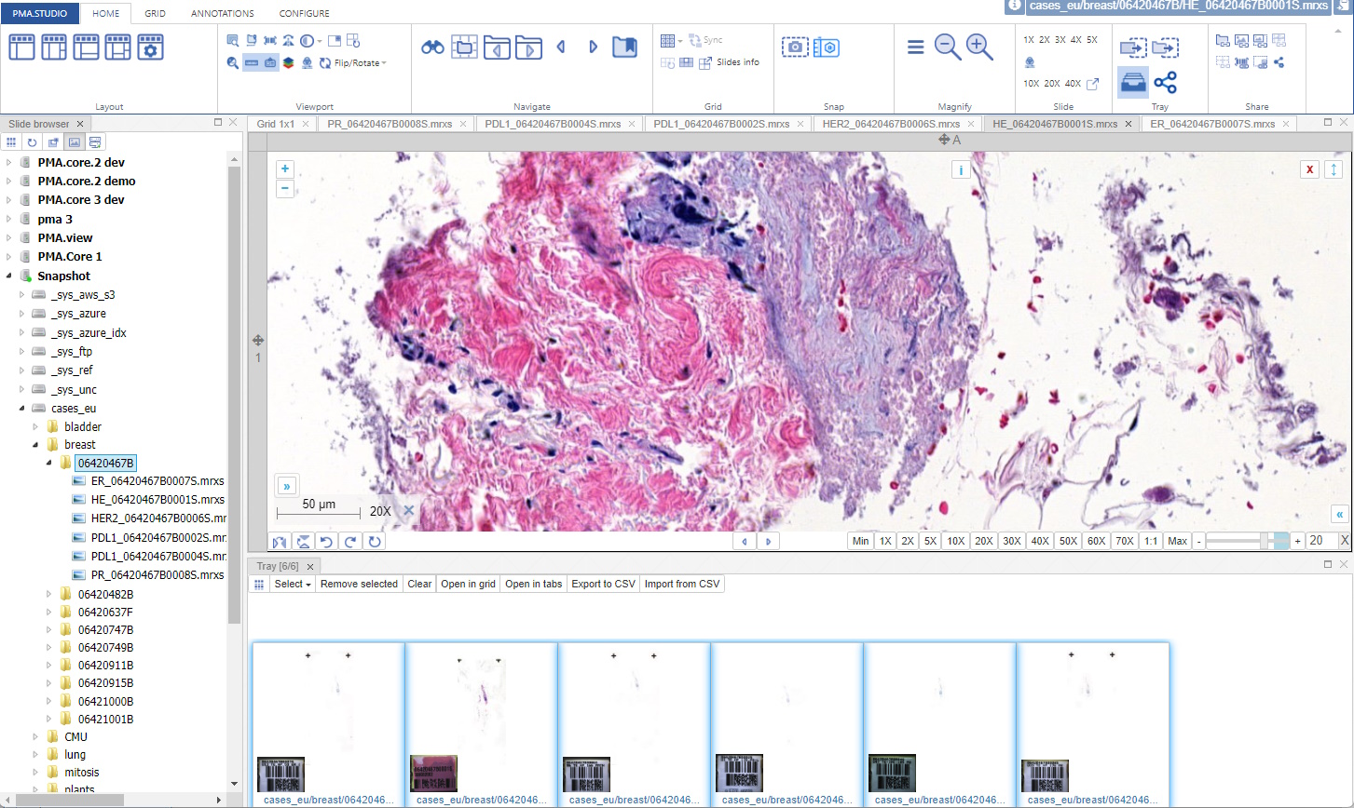Hide the 20X scale bar overlay with X
The width and height of the screenshot is (1354, 808).
[x=408, y=511]
